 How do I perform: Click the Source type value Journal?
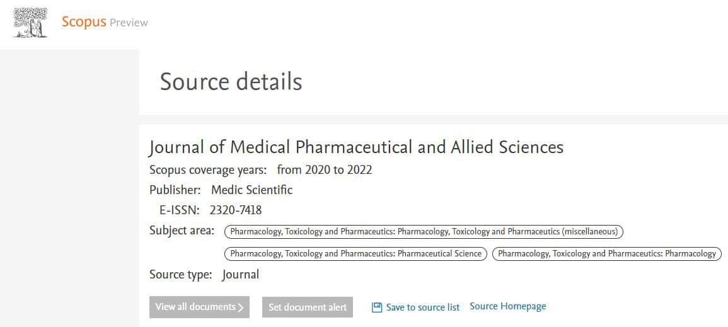point(240,275)
